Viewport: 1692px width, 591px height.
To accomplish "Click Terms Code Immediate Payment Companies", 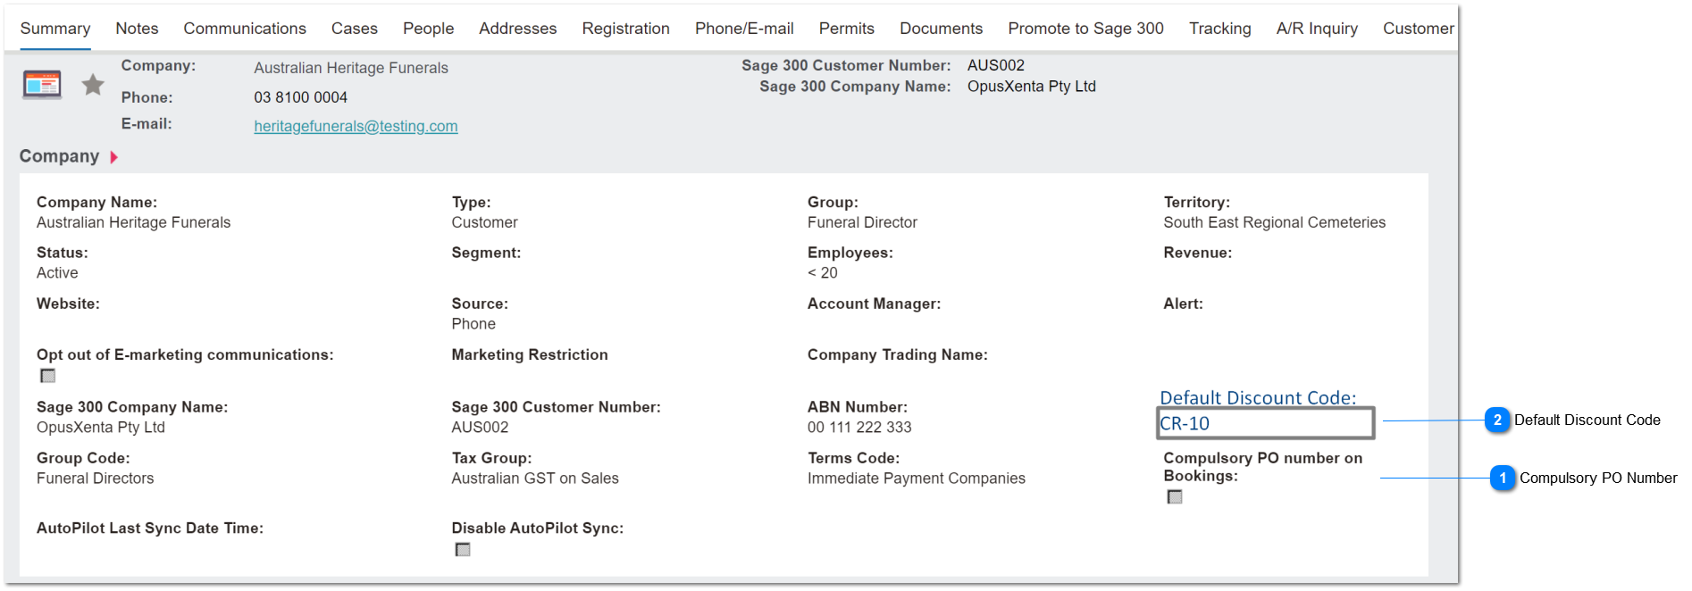I will (x=917, y=479).
